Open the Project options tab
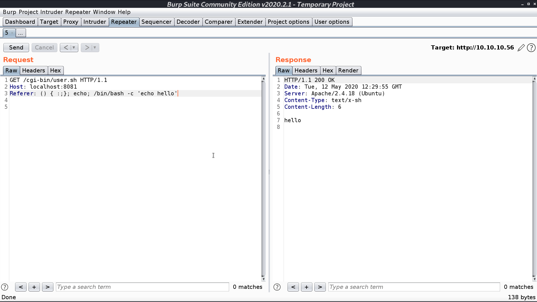This screenshot has width=537, height=302. [x=288, y=22]
